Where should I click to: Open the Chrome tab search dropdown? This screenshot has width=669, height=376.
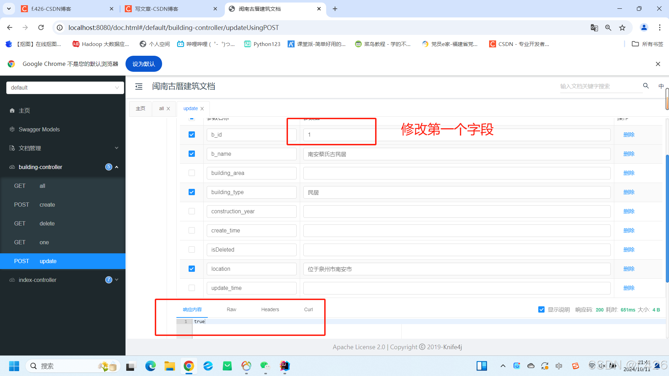9,9
